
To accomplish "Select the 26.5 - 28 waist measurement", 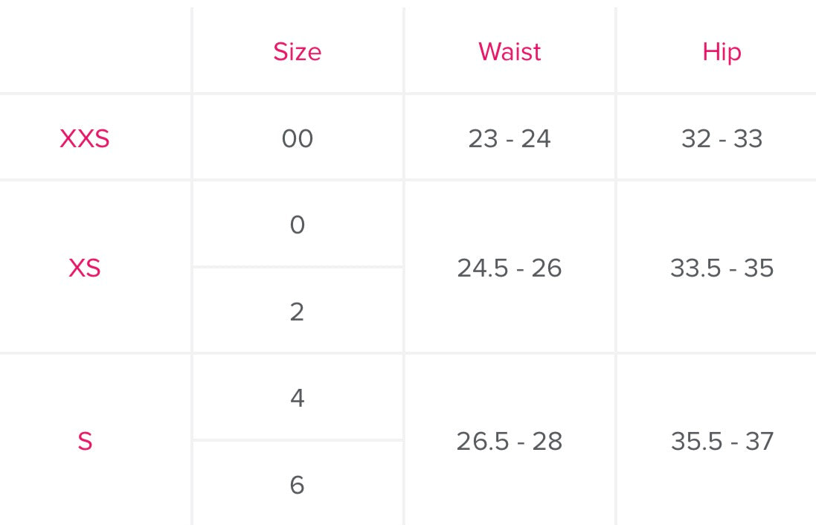I will 510,442.
